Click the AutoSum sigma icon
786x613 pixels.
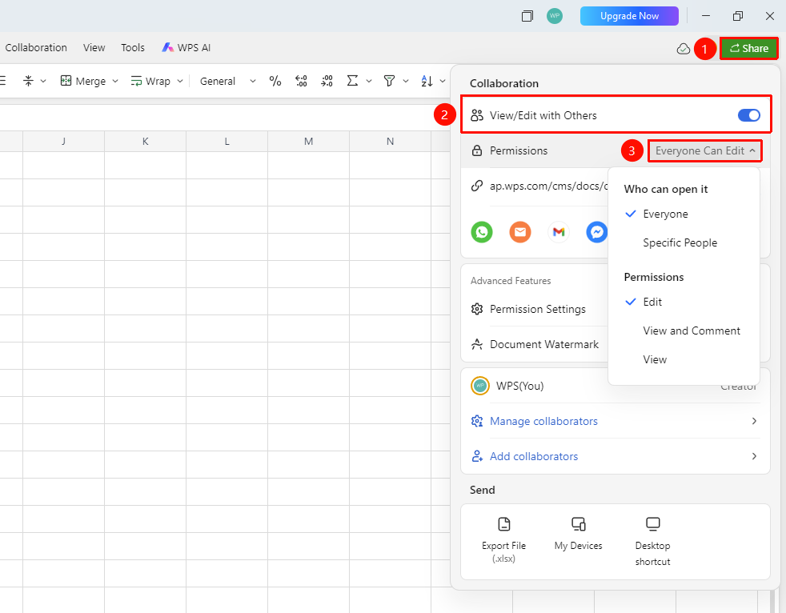[352, 81]
